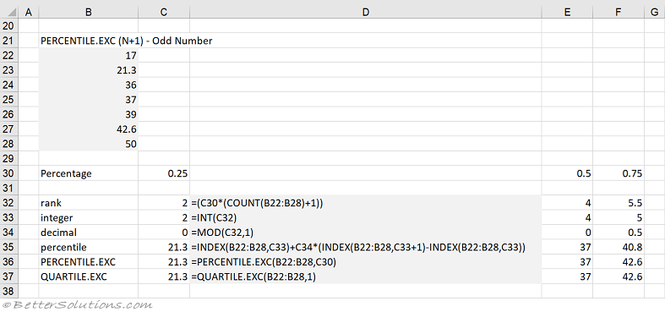Click the 5.5 rank value cell
The image size is (665, 312).
pos(619,203)
